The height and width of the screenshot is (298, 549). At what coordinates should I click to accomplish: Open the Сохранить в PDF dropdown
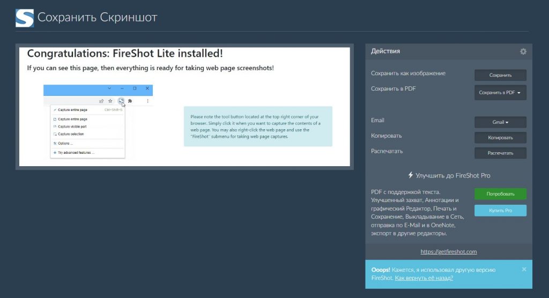click(x=500, y=92)
